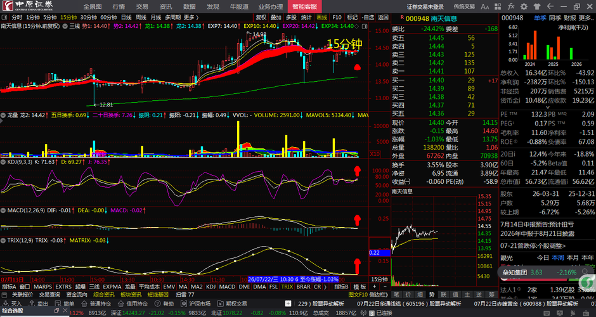Open the 交易 menu

pos(142,6)
